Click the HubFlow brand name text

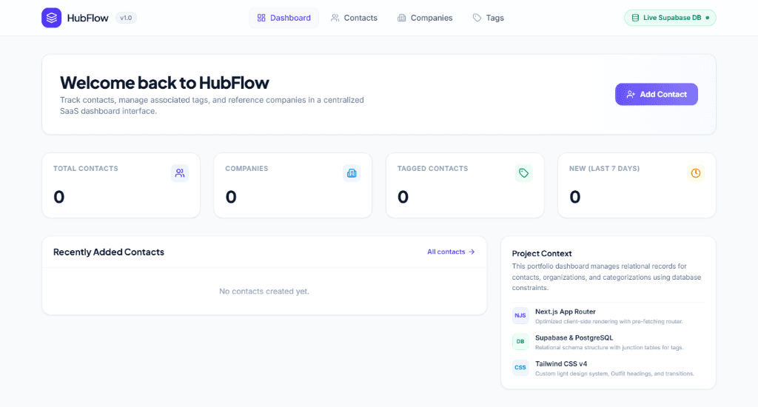[87, 18]
